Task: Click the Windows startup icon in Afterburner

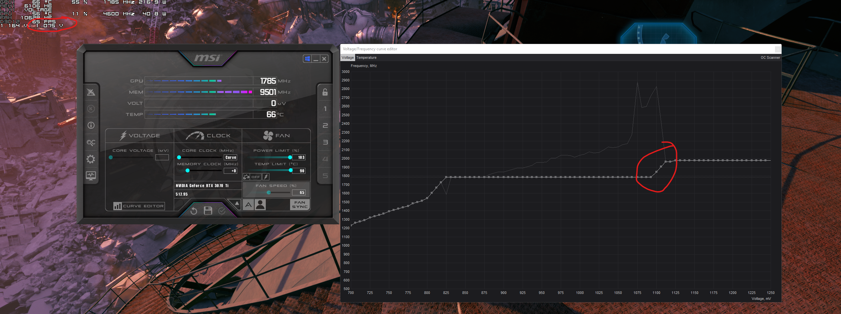Action: pyautogui.click(x=307, y=59)
